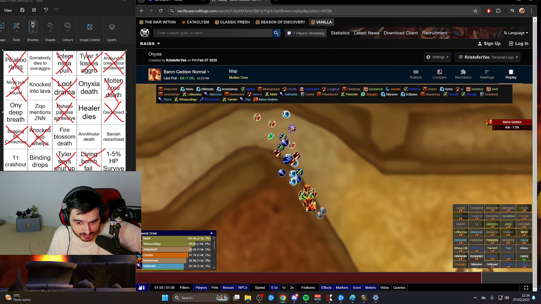Screen dimensions: 541x304
Task: Open the View menu in Paint
Action: point(8,10)
